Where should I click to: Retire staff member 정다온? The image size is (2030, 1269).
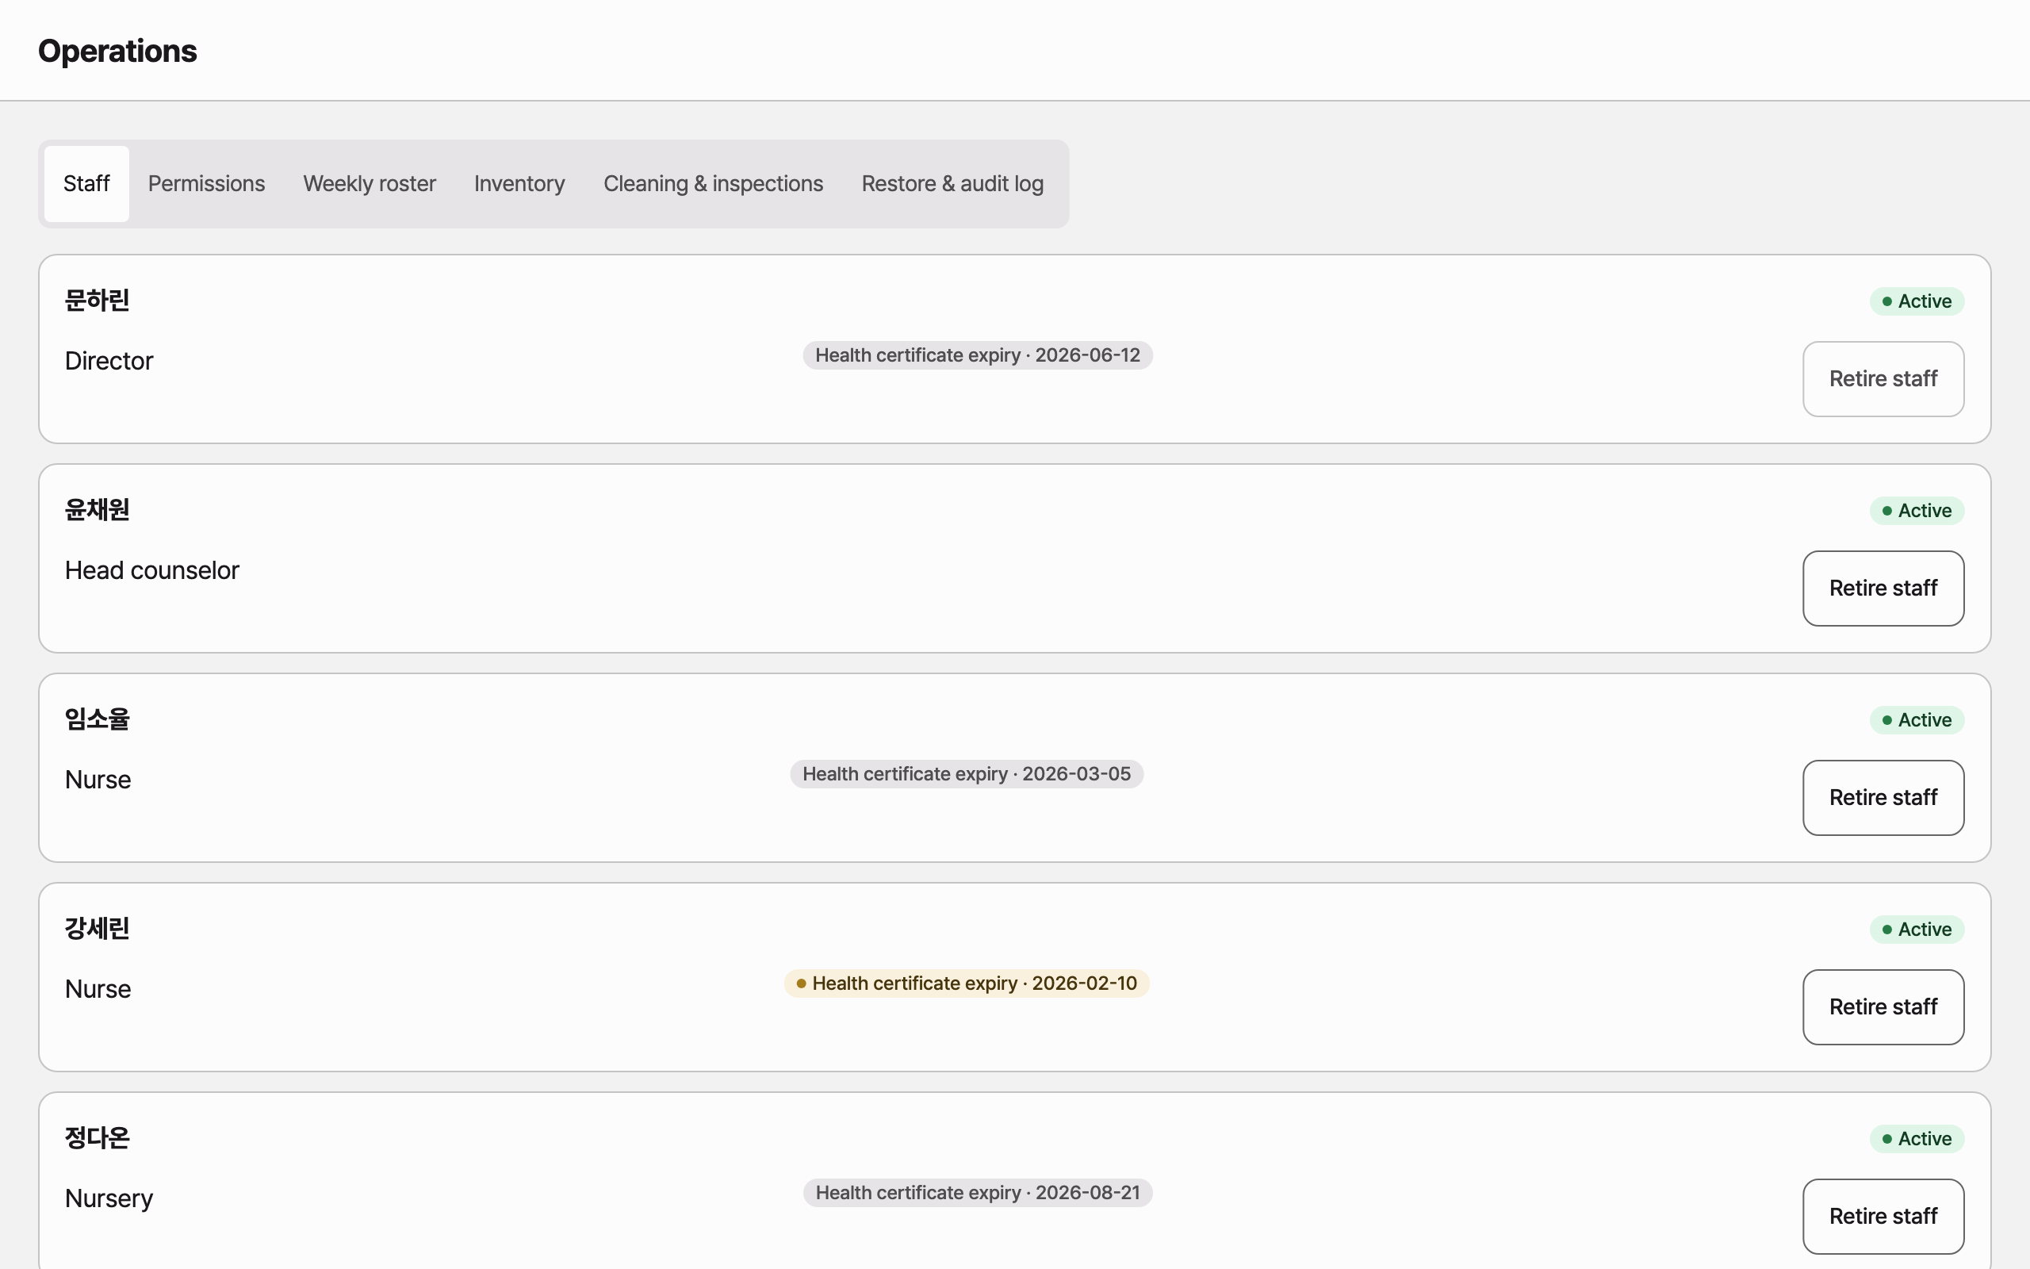click(1883, 1216)
